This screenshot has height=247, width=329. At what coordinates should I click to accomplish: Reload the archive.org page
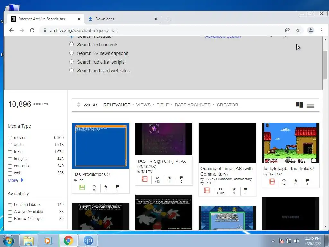pos(32,30)
